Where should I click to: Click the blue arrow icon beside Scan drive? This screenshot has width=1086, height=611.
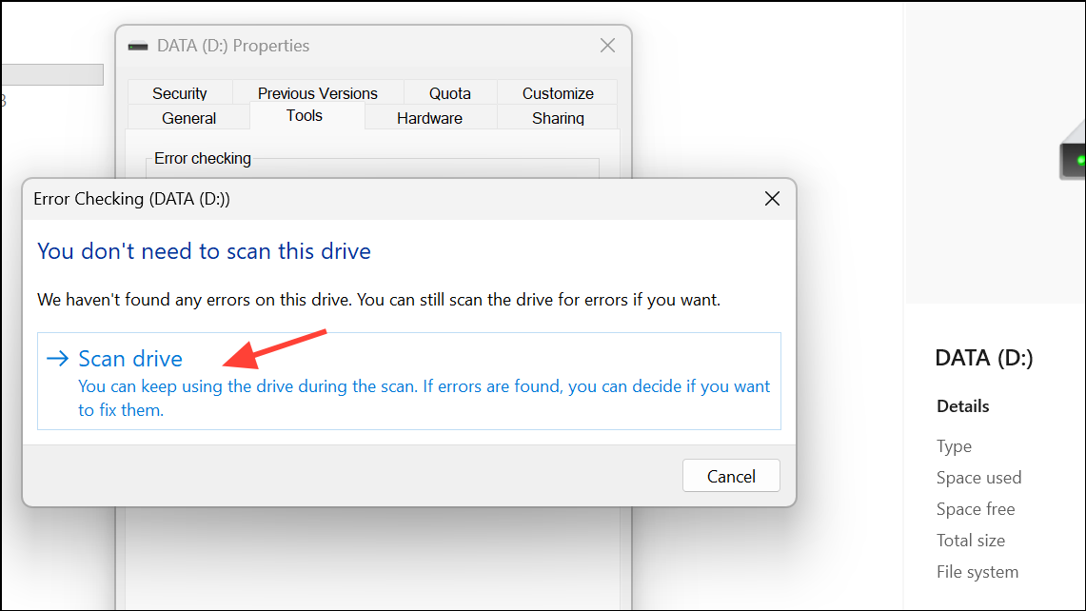57,358
